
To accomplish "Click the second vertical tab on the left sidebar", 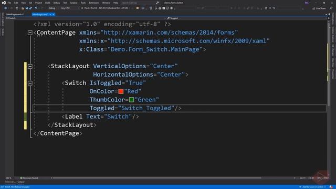I will point(3,32).
